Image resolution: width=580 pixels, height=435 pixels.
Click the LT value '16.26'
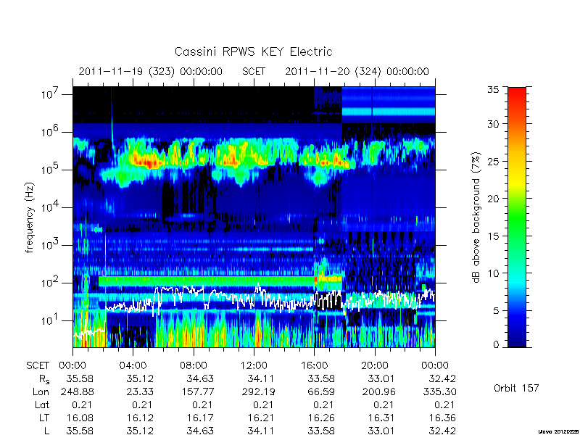[321, 418]
